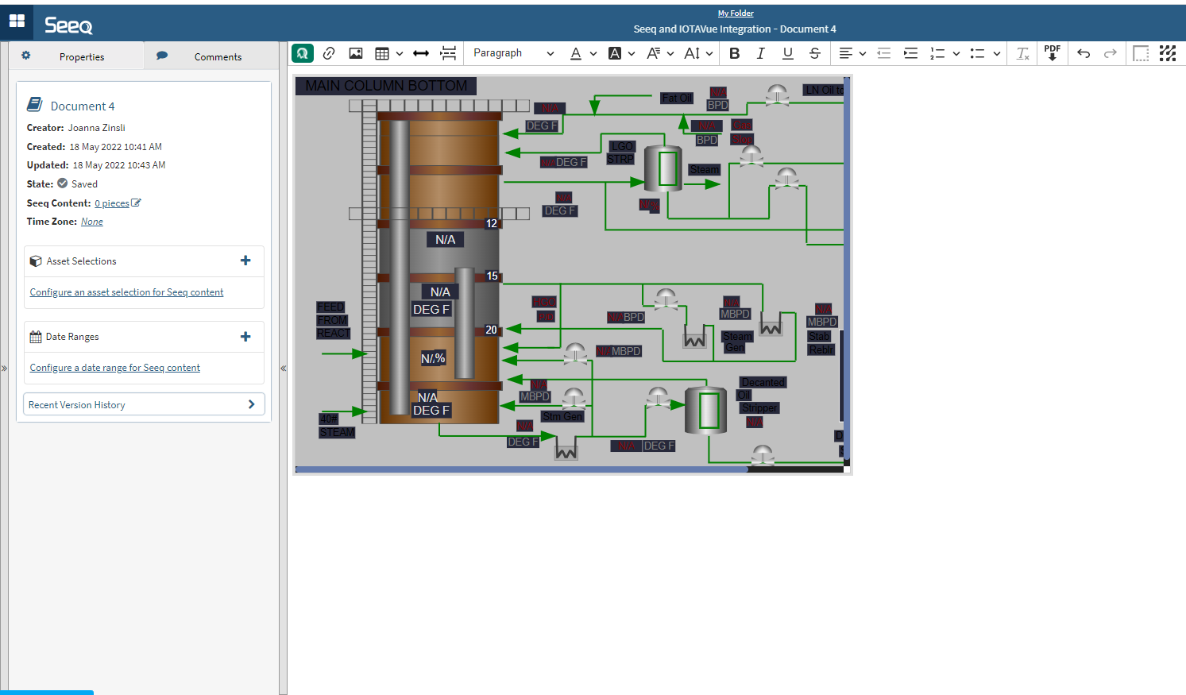Viewport: 1186px width, 695px height.
Task: Export the document as PDF
Action: (x=1052, y=53)
